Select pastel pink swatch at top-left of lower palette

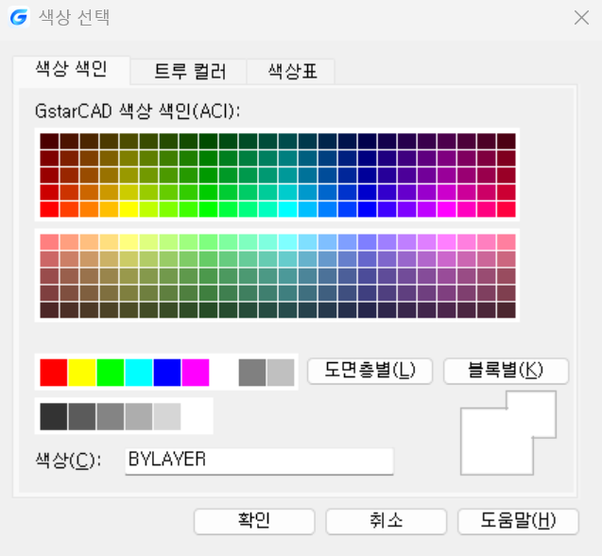click(49, 242)
